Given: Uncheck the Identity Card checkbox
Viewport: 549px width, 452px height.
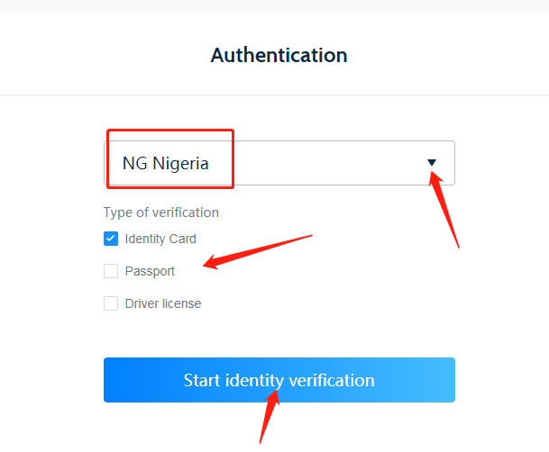Looking at the screenshot, I should tap(111, 239).
